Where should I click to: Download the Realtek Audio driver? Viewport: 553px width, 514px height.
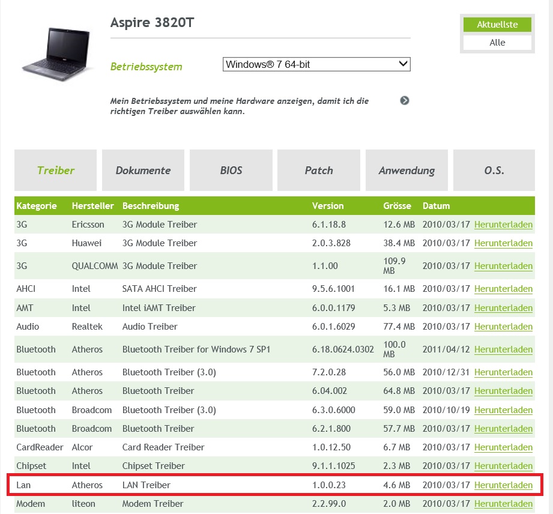pyautogui.click(x=503, y=327)
